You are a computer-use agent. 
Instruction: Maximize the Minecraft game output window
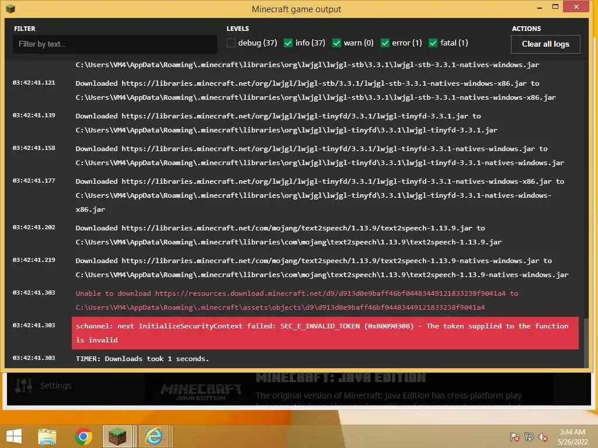[x=555, y=7]
